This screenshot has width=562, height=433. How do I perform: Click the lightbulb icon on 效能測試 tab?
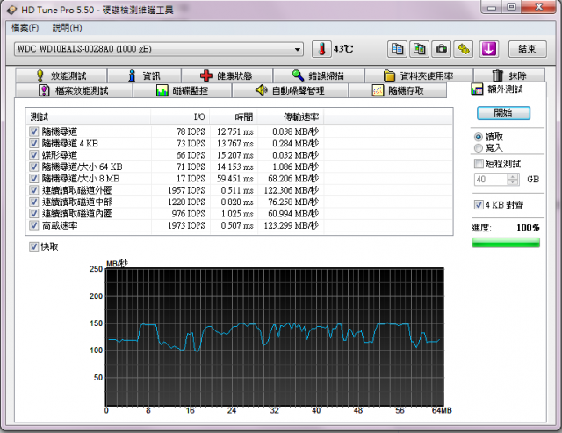pos(40,75)
